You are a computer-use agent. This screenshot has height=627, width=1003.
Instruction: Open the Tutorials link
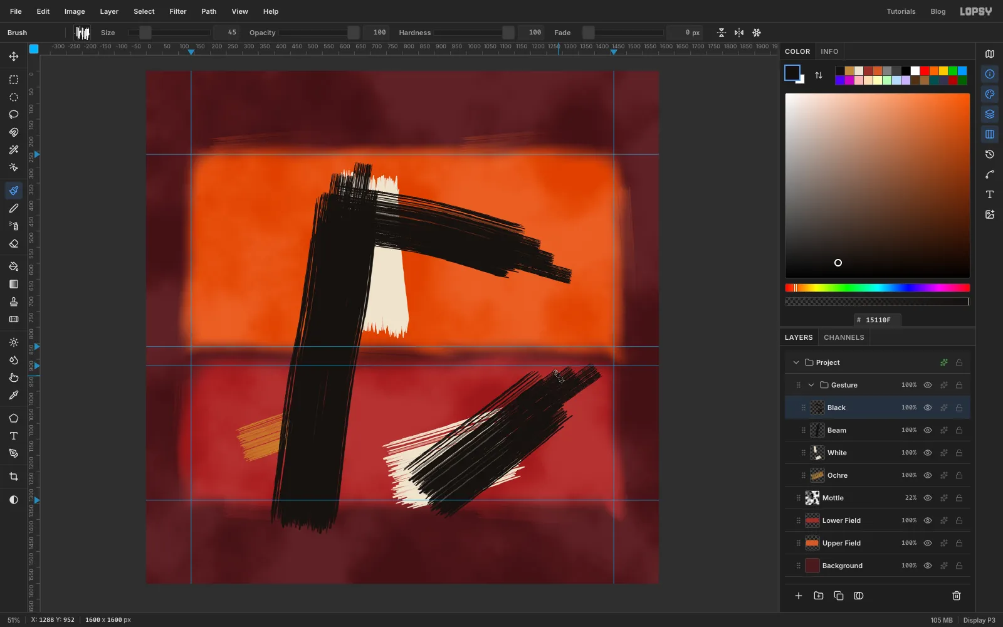(x=901, y=11)
